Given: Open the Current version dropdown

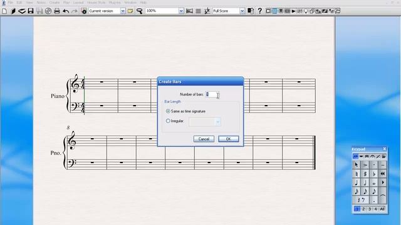Looking at the screenshot, I should [123, 11].
